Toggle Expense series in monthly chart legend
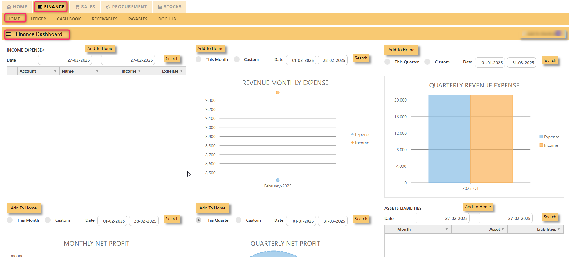573x257 pixels. pos(361,134)
